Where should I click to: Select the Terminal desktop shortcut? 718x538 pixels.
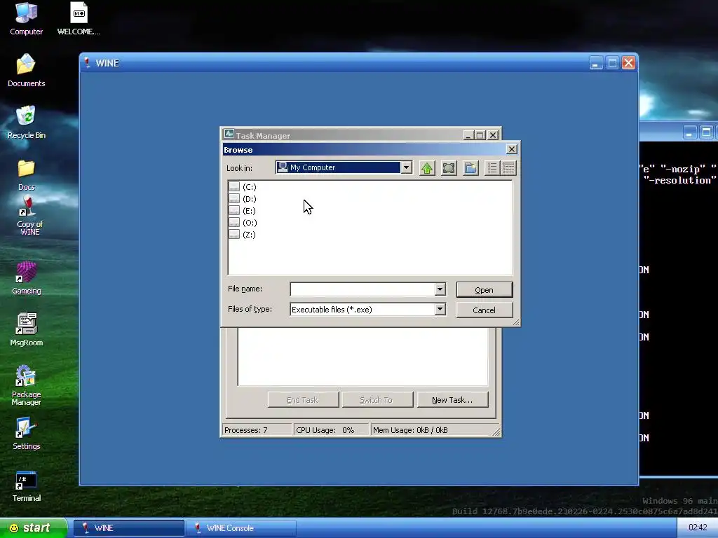click(26, 486)
